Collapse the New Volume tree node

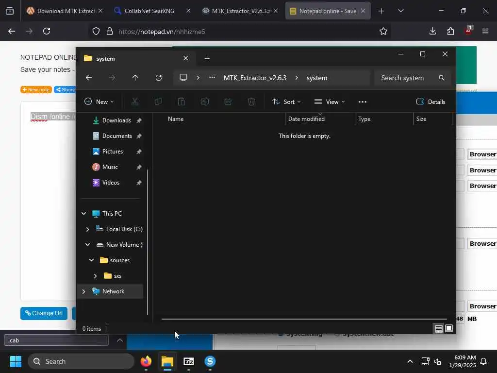[x=87, y=245]
